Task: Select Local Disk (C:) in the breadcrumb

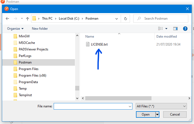Action: click(69, 19)
